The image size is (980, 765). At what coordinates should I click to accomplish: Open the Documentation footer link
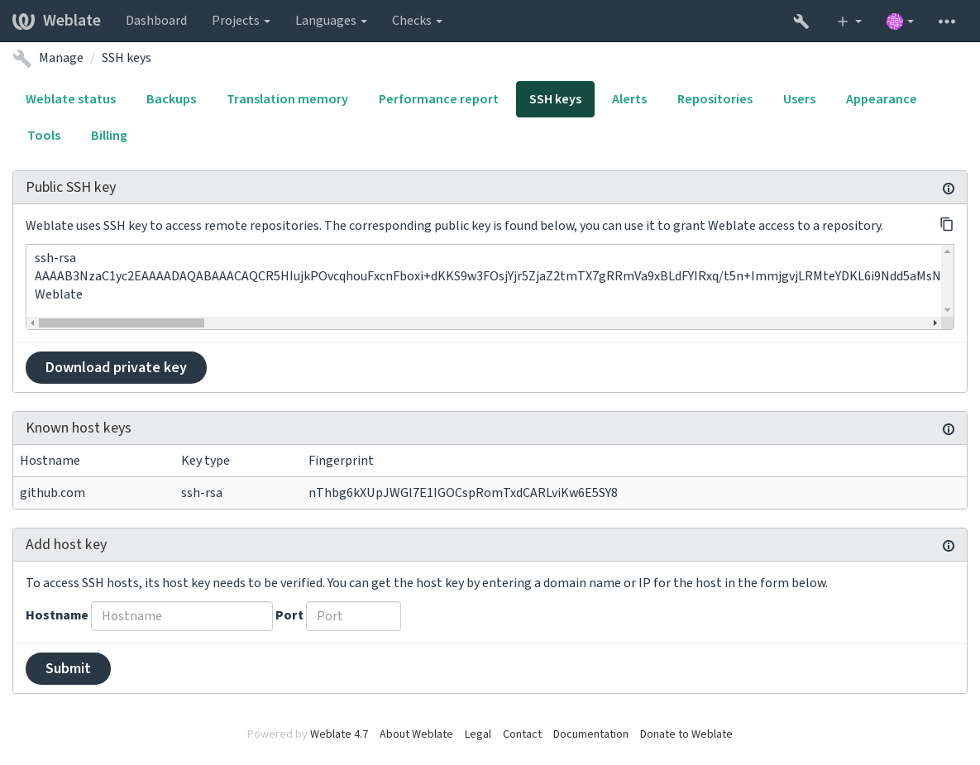(x=590, y=734)
